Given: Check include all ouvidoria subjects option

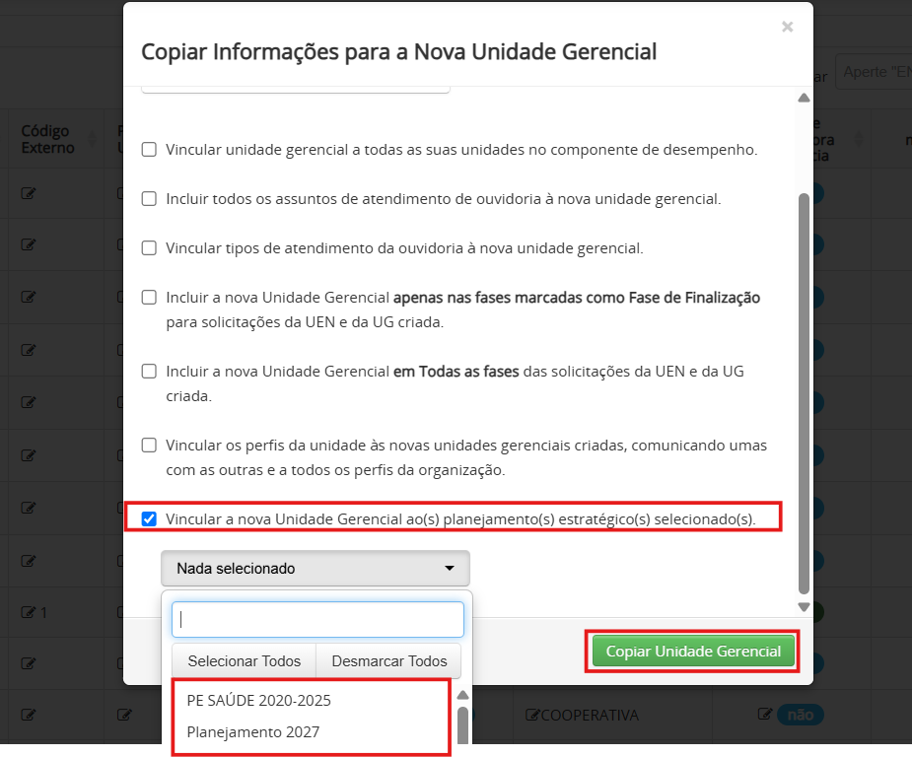Looking at the screenshot, I should [149, 199].
